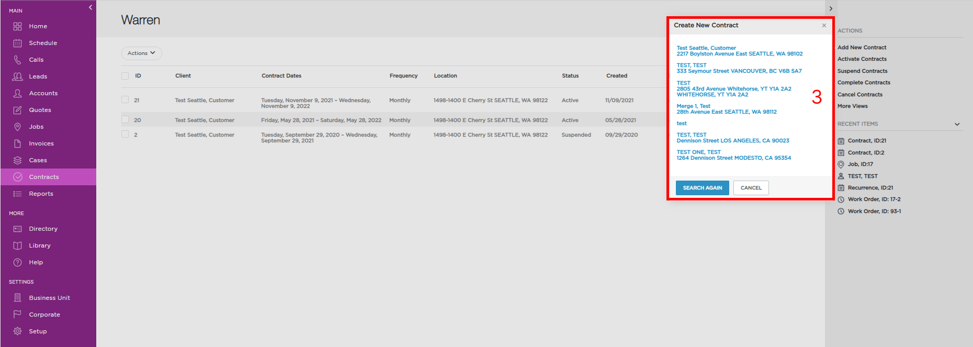Click the Calls phone icon
This screenshot has height=347, width=973.
17,60
